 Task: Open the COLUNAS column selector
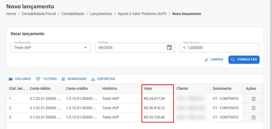[x=20, y=79]
